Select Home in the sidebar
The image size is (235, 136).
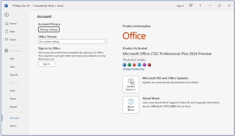pyautogui.click(x=13, y=23)
